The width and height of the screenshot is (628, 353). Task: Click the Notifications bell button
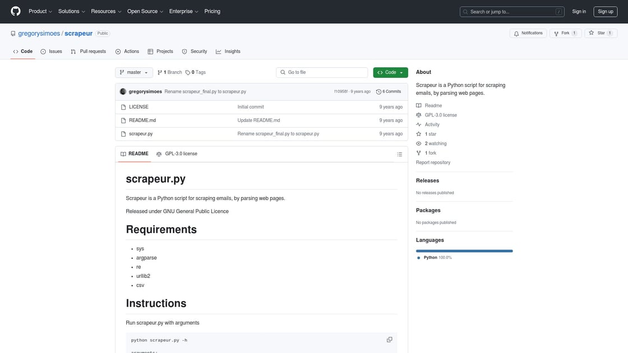(x=528, y=33)
